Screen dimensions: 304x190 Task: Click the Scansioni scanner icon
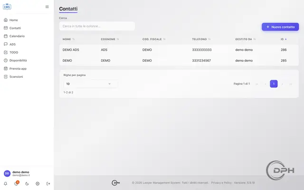pos(6,76)
